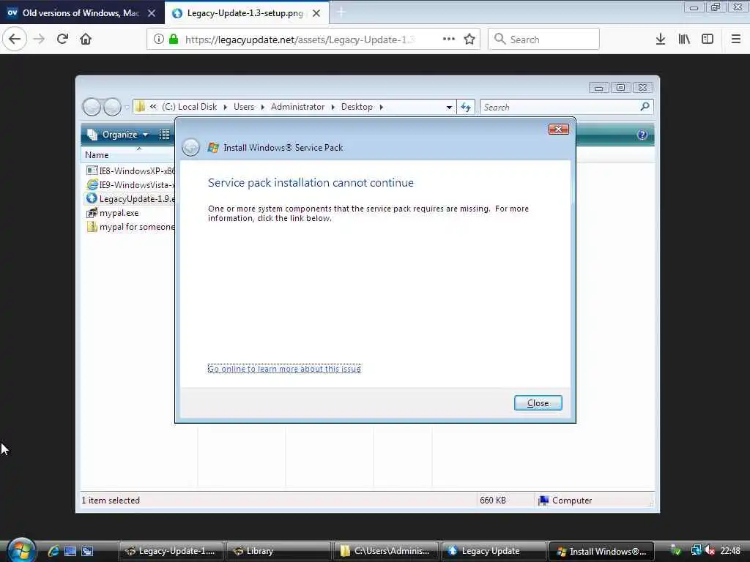The image size is (750, 562).
Task: Click Explorer back navigation button
Action: [92, 107]
